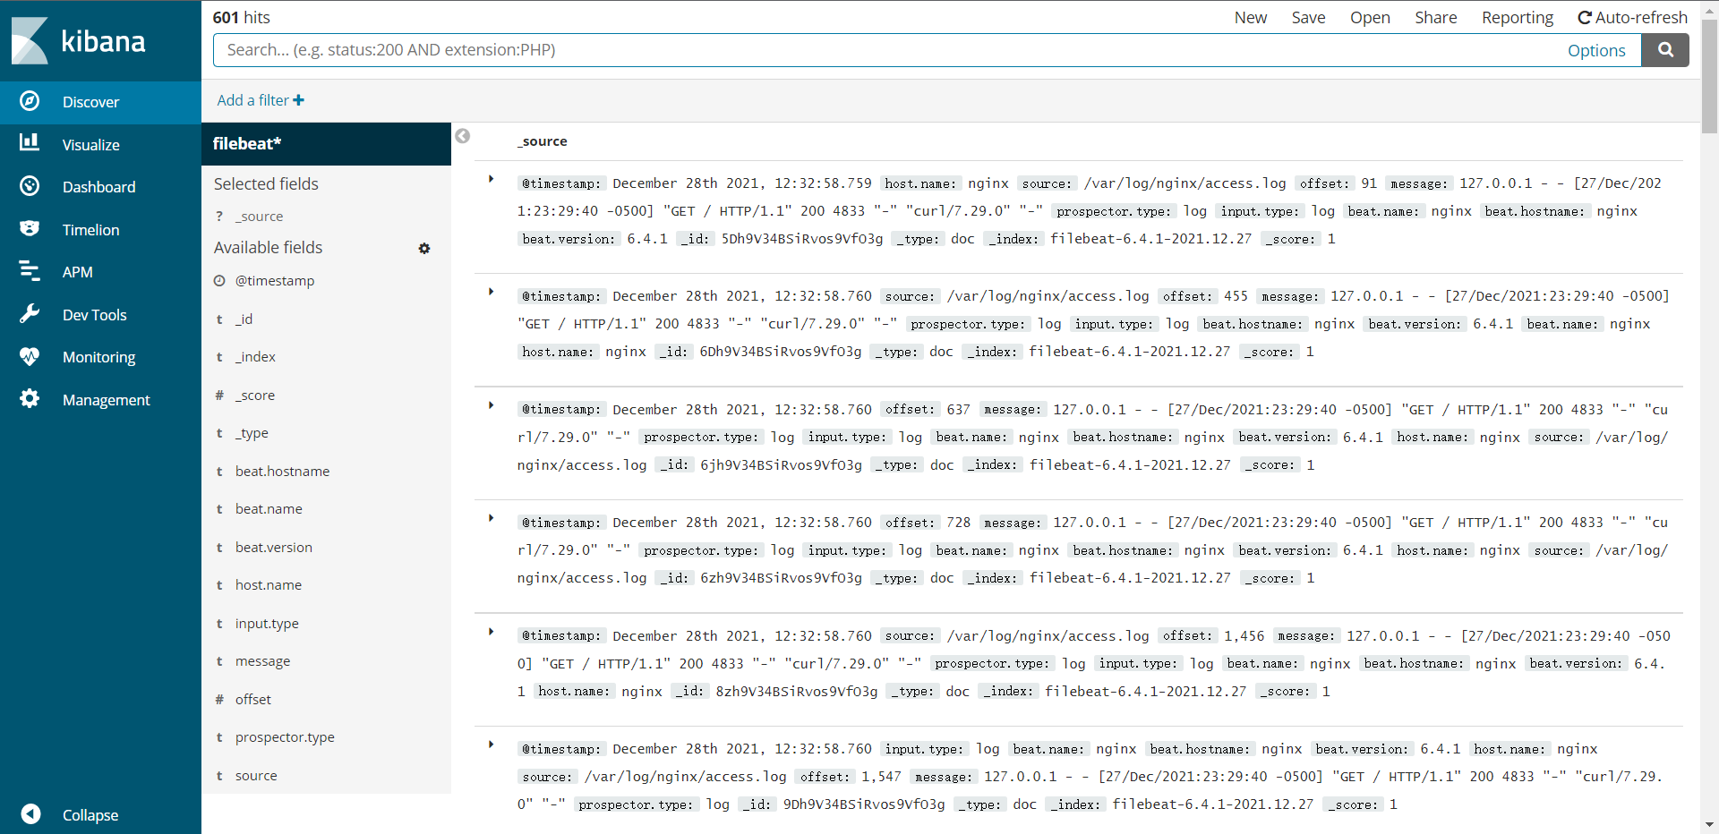Click the scrollbar down arrow
Screen dimensions: 1719x834
tap(1710, 825)
